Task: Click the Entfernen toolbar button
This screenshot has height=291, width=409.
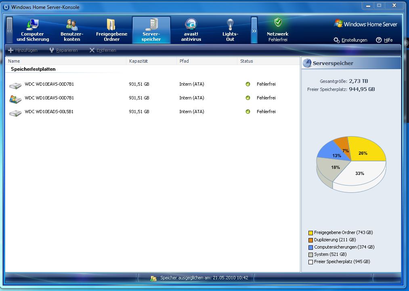Action: [103, 50]
